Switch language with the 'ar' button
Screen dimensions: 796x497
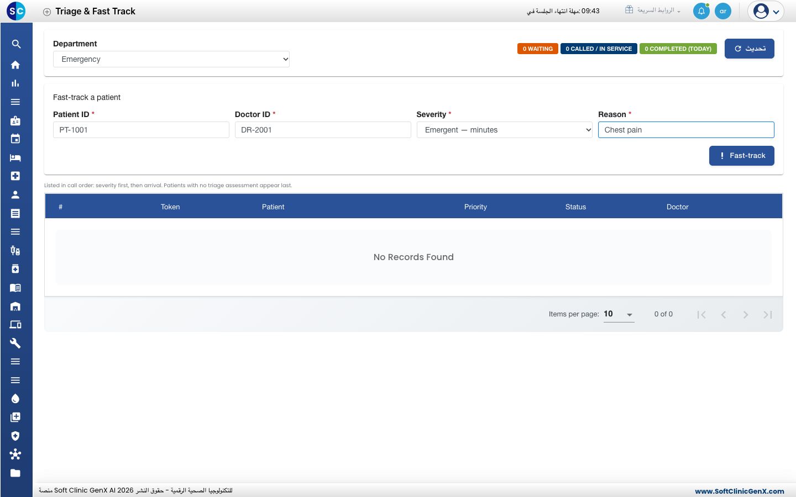723,11
